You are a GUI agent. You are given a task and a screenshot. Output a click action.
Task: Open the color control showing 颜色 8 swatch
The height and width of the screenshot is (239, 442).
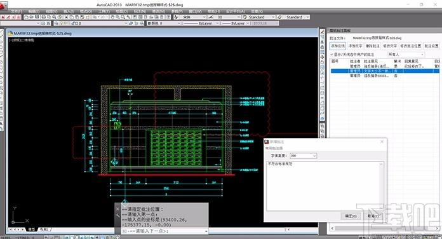point(164,23)
